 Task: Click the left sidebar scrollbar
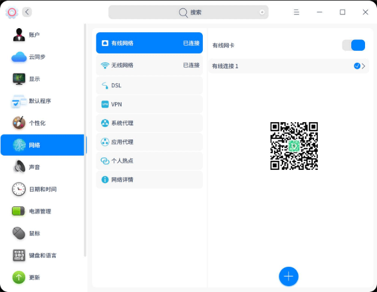[x=85, y=140]
